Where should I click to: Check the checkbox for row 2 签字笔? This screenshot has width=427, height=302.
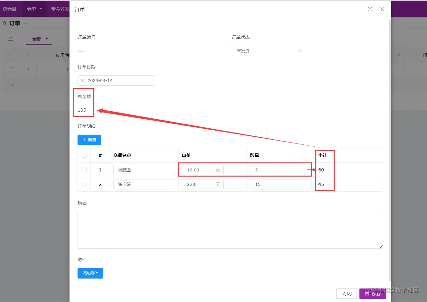click(84, 184)
